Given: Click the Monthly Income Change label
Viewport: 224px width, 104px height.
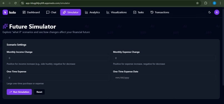Looking at the screenshot, I should click(19, 52).
